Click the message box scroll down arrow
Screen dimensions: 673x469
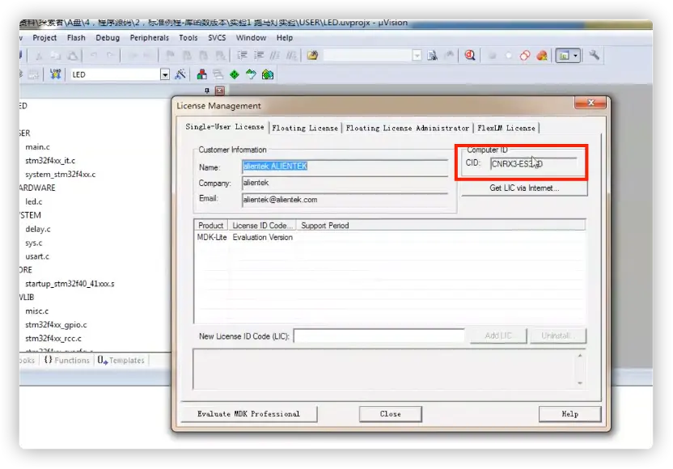[x=580, y=382]
